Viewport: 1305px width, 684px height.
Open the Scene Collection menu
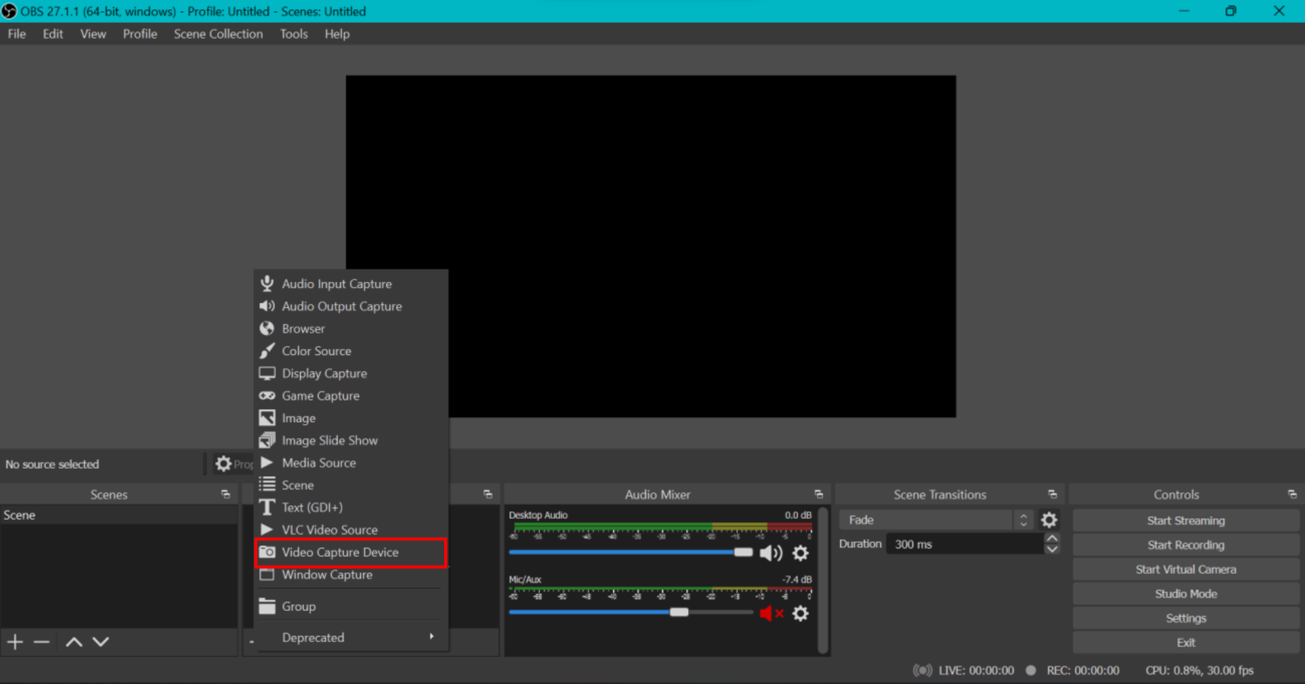tap(218, 34)
